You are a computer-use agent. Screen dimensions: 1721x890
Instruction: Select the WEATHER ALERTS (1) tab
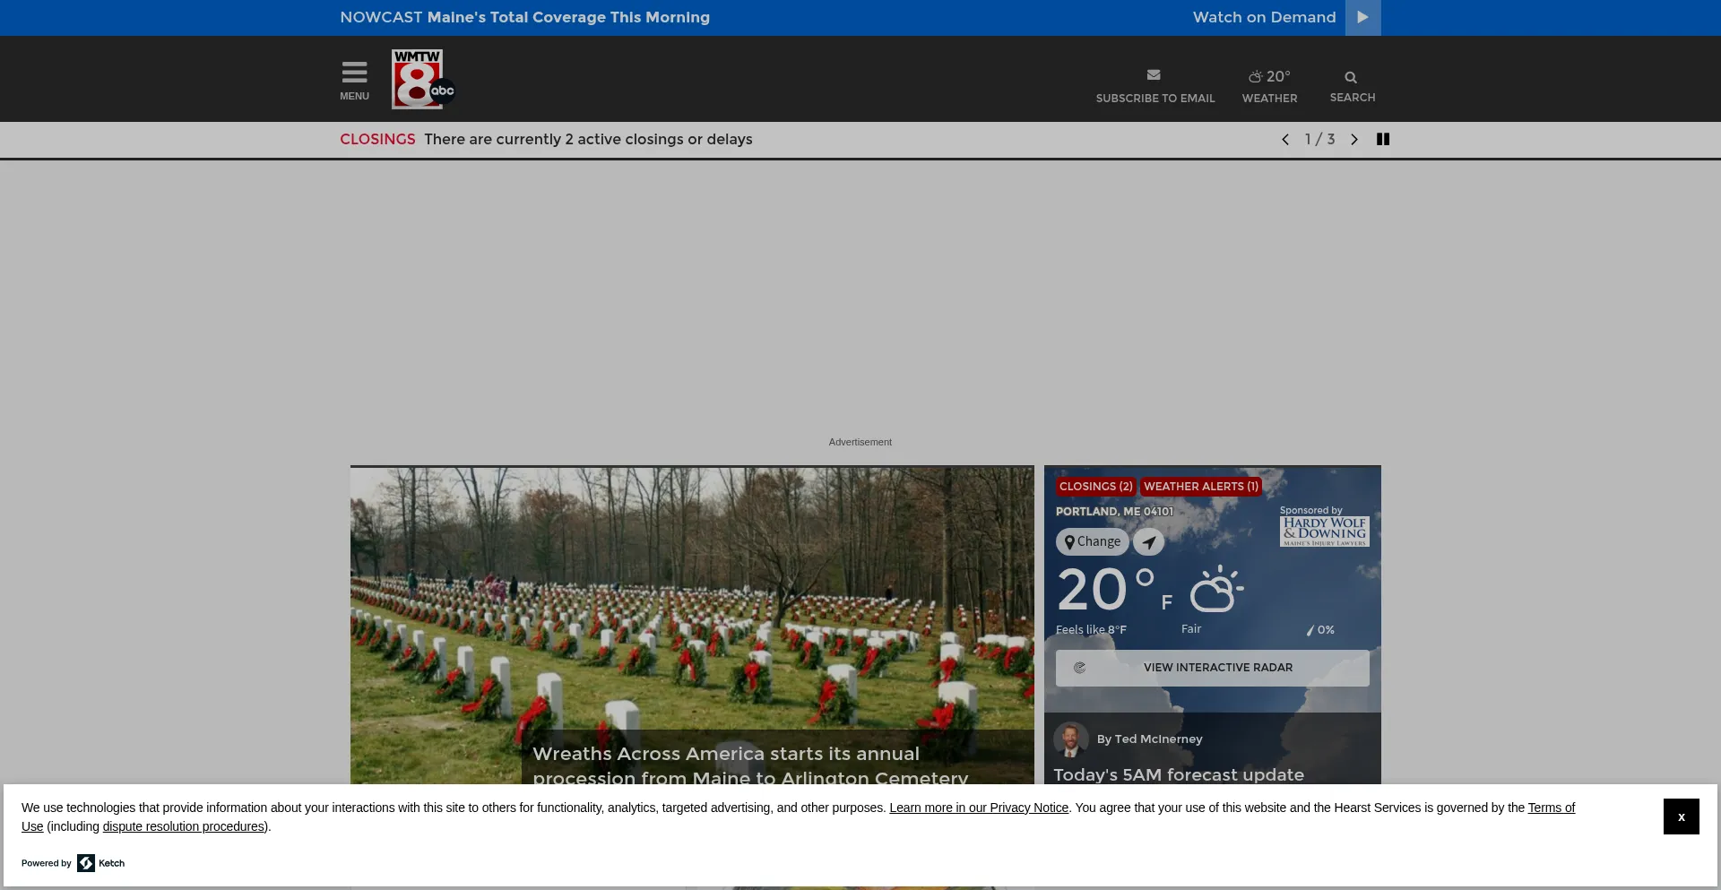click(1200, 486)
